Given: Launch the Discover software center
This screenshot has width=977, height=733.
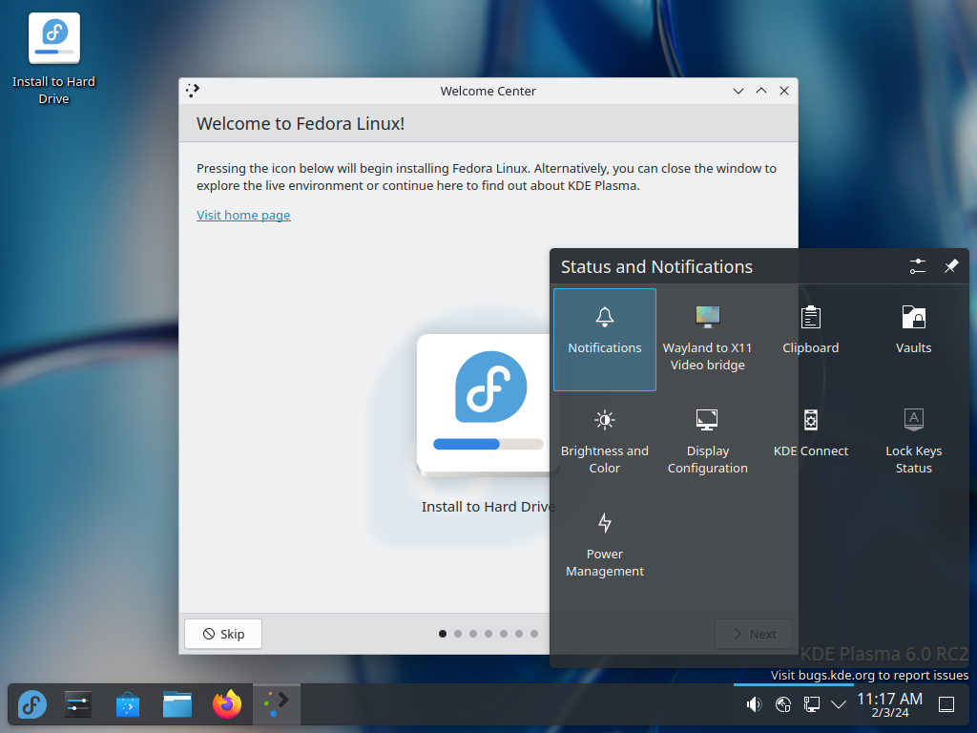Looking at the screenshot, I should (x=128, y=704).
